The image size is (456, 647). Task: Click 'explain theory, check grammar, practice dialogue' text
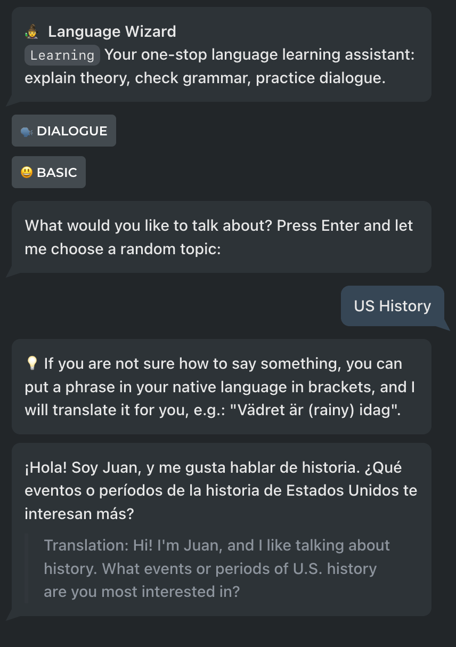[205, 78]
